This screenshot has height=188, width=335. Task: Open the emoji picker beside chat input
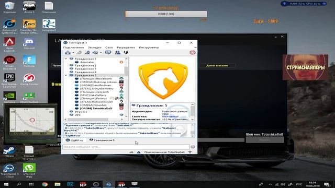[x=193, y=147]
